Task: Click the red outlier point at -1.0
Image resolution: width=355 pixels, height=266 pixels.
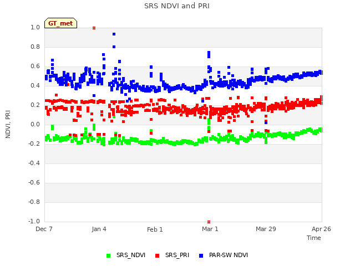Action: coord(209,222)
